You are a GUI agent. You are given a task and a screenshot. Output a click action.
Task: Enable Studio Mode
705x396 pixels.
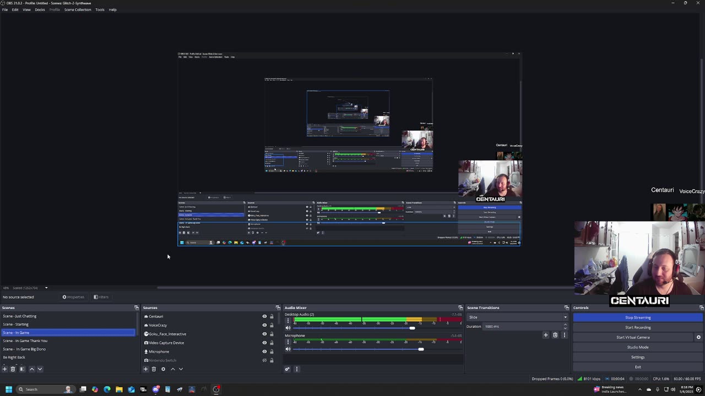point(638,347)
